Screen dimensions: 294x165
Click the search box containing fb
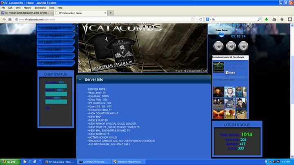point(234,19)
